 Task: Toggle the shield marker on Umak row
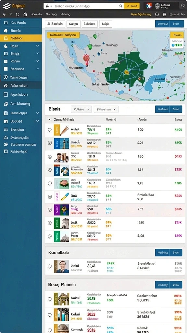tap(50, 143)
